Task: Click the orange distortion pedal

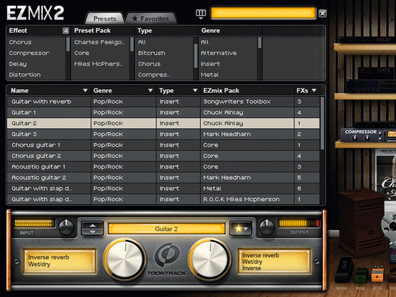Action: [x=377, y=274]
